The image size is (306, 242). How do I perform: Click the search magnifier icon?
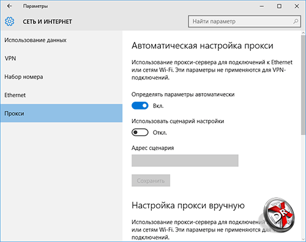click(296, 21)
